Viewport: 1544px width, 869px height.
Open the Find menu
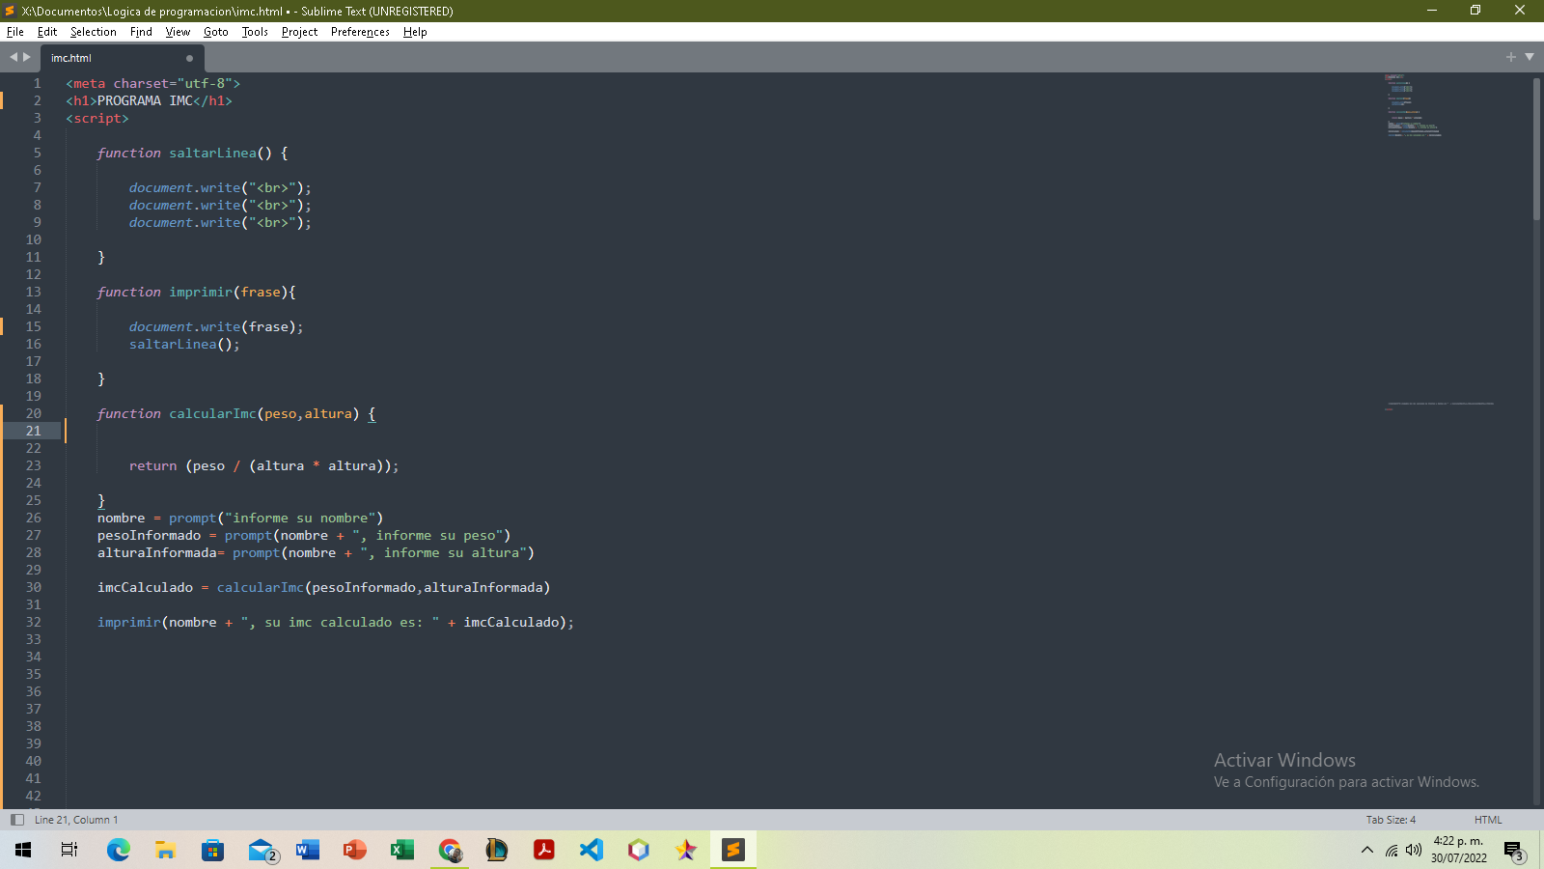pos(141,32)
